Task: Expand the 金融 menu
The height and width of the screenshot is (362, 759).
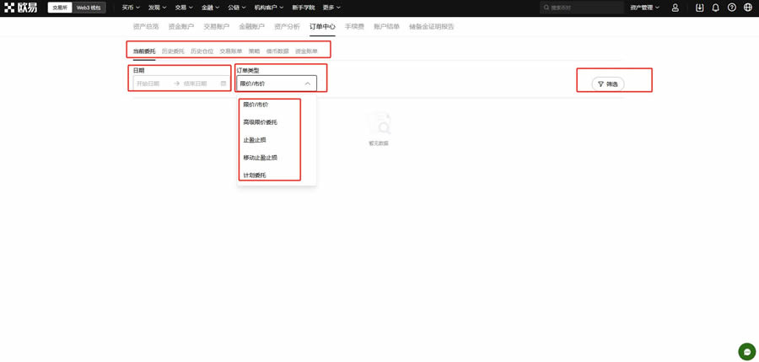Action: click(x=210, y=8)
